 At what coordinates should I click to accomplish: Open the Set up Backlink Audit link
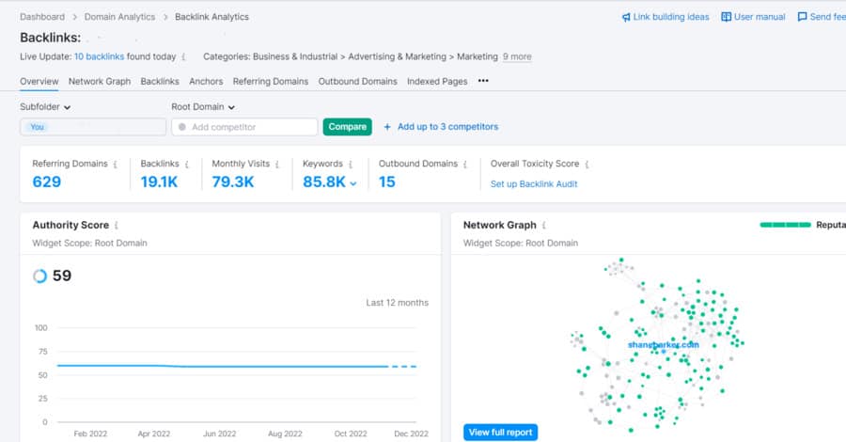(534, 184)
